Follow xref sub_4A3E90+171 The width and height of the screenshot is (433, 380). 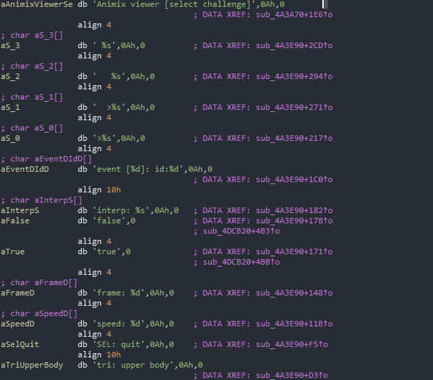point(294,252)
